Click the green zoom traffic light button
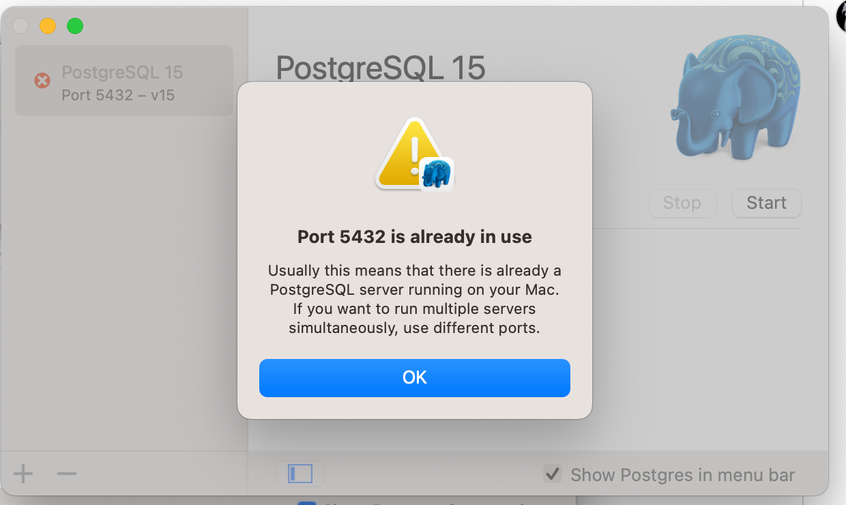Image resolution: width=846 pixels, height=505 pixels. (75, 26)
